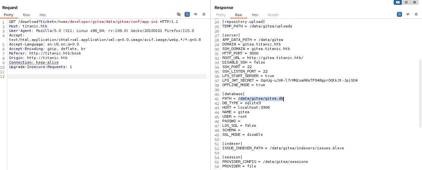
Task: Click SSL_MODE = disable line
Action: 243,135
